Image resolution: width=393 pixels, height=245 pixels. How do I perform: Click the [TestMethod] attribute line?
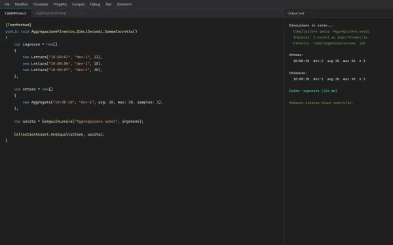tap(18, 25)
